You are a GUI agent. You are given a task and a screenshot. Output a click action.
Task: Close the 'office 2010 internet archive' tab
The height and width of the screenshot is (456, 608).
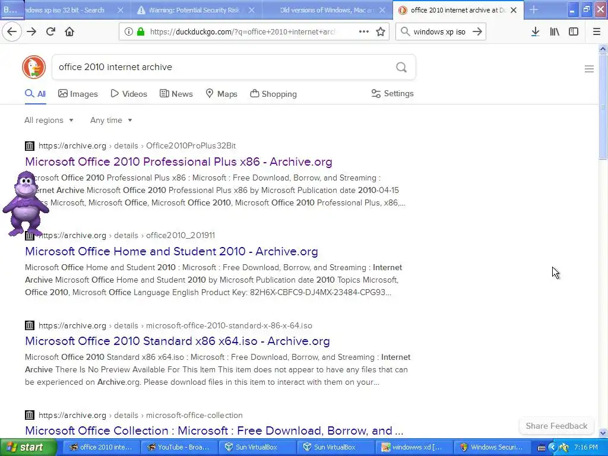pos(514,10)
